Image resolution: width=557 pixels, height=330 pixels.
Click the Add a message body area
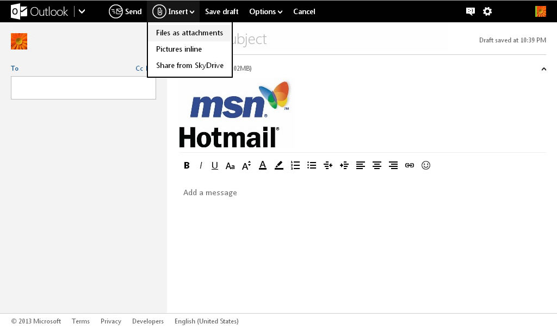pos(210,192)
